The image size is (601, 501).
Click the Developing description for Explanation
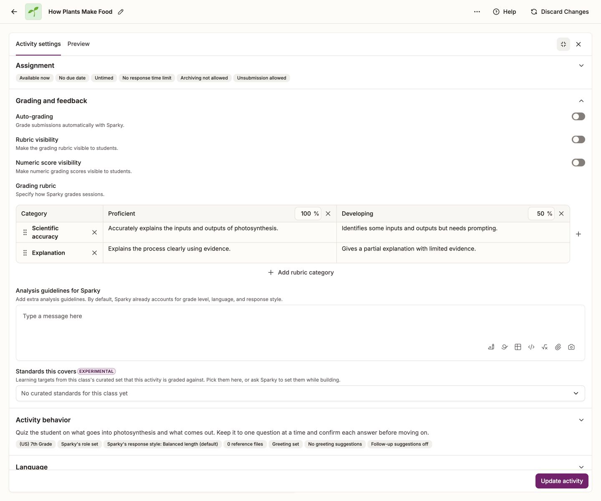[x=453, y=253]
